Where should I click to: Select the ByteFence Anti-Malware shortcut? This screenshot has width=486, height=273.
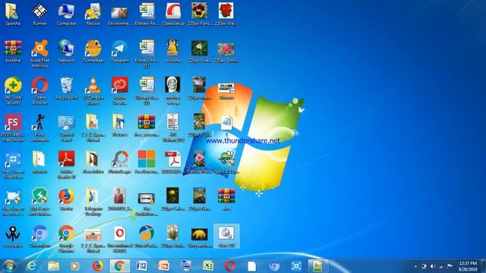39,202
